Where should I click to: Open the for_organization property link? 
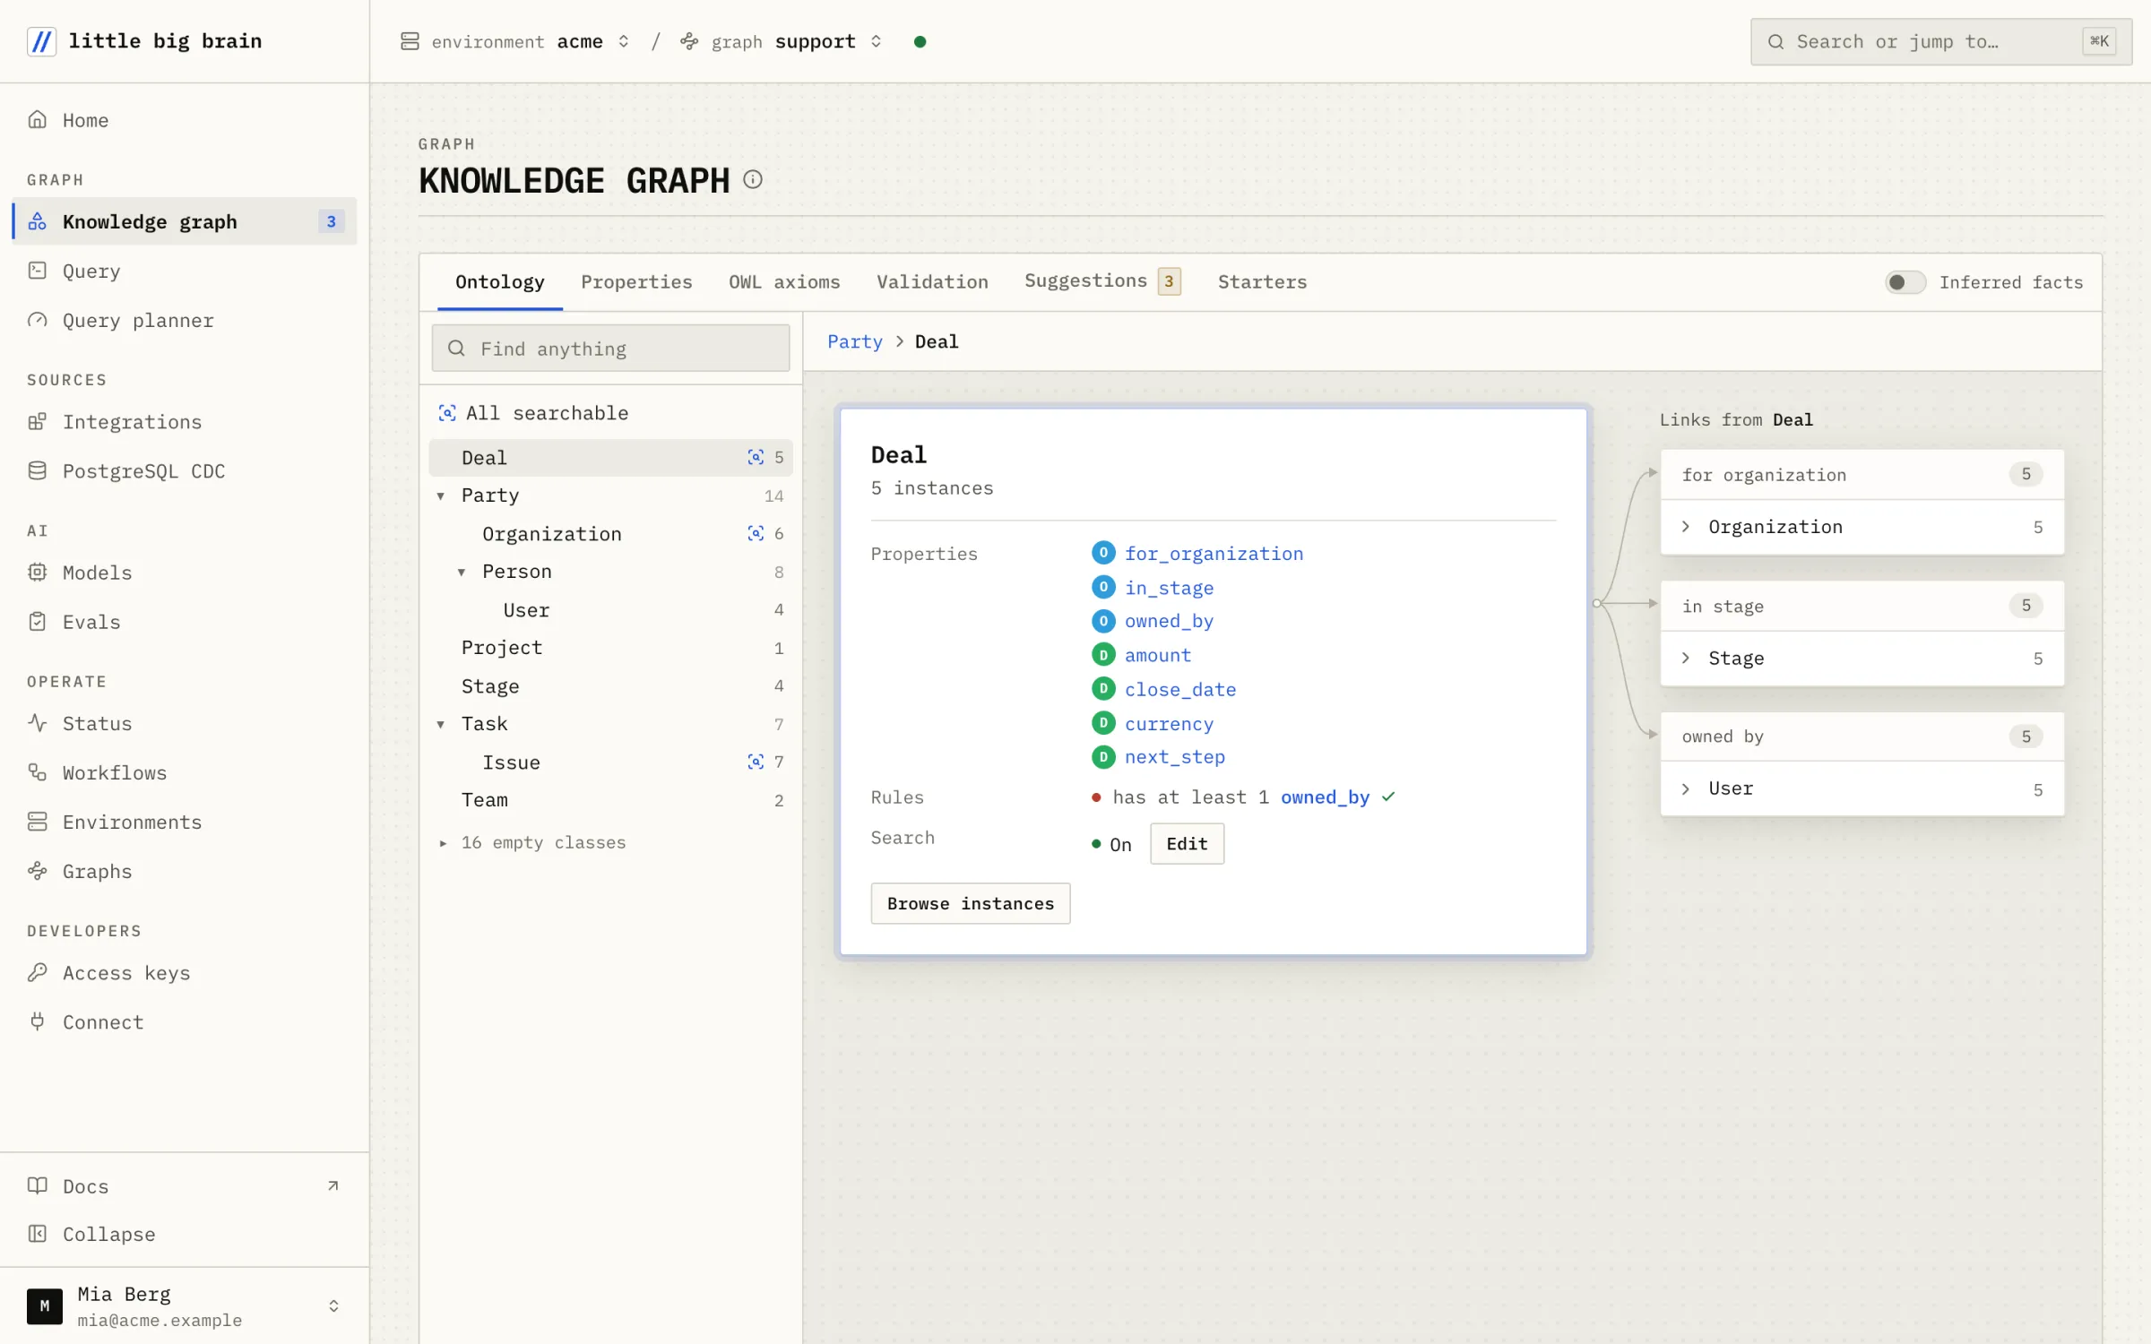(x=1214, y=554)
